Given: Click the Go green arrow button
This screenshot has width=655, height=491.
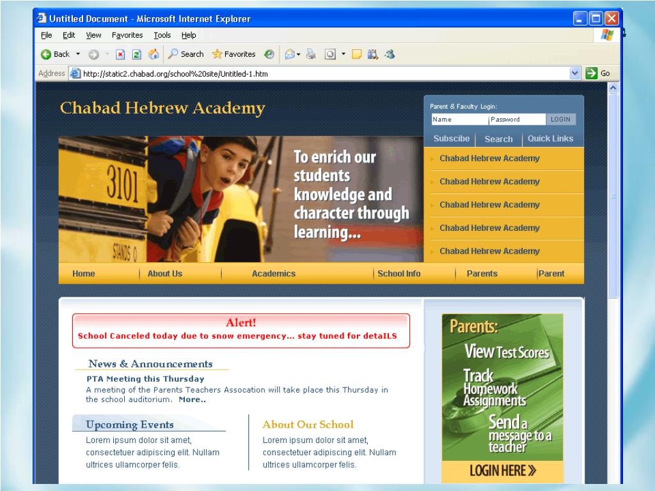Looking at the screenshot, I should (592, 74).
